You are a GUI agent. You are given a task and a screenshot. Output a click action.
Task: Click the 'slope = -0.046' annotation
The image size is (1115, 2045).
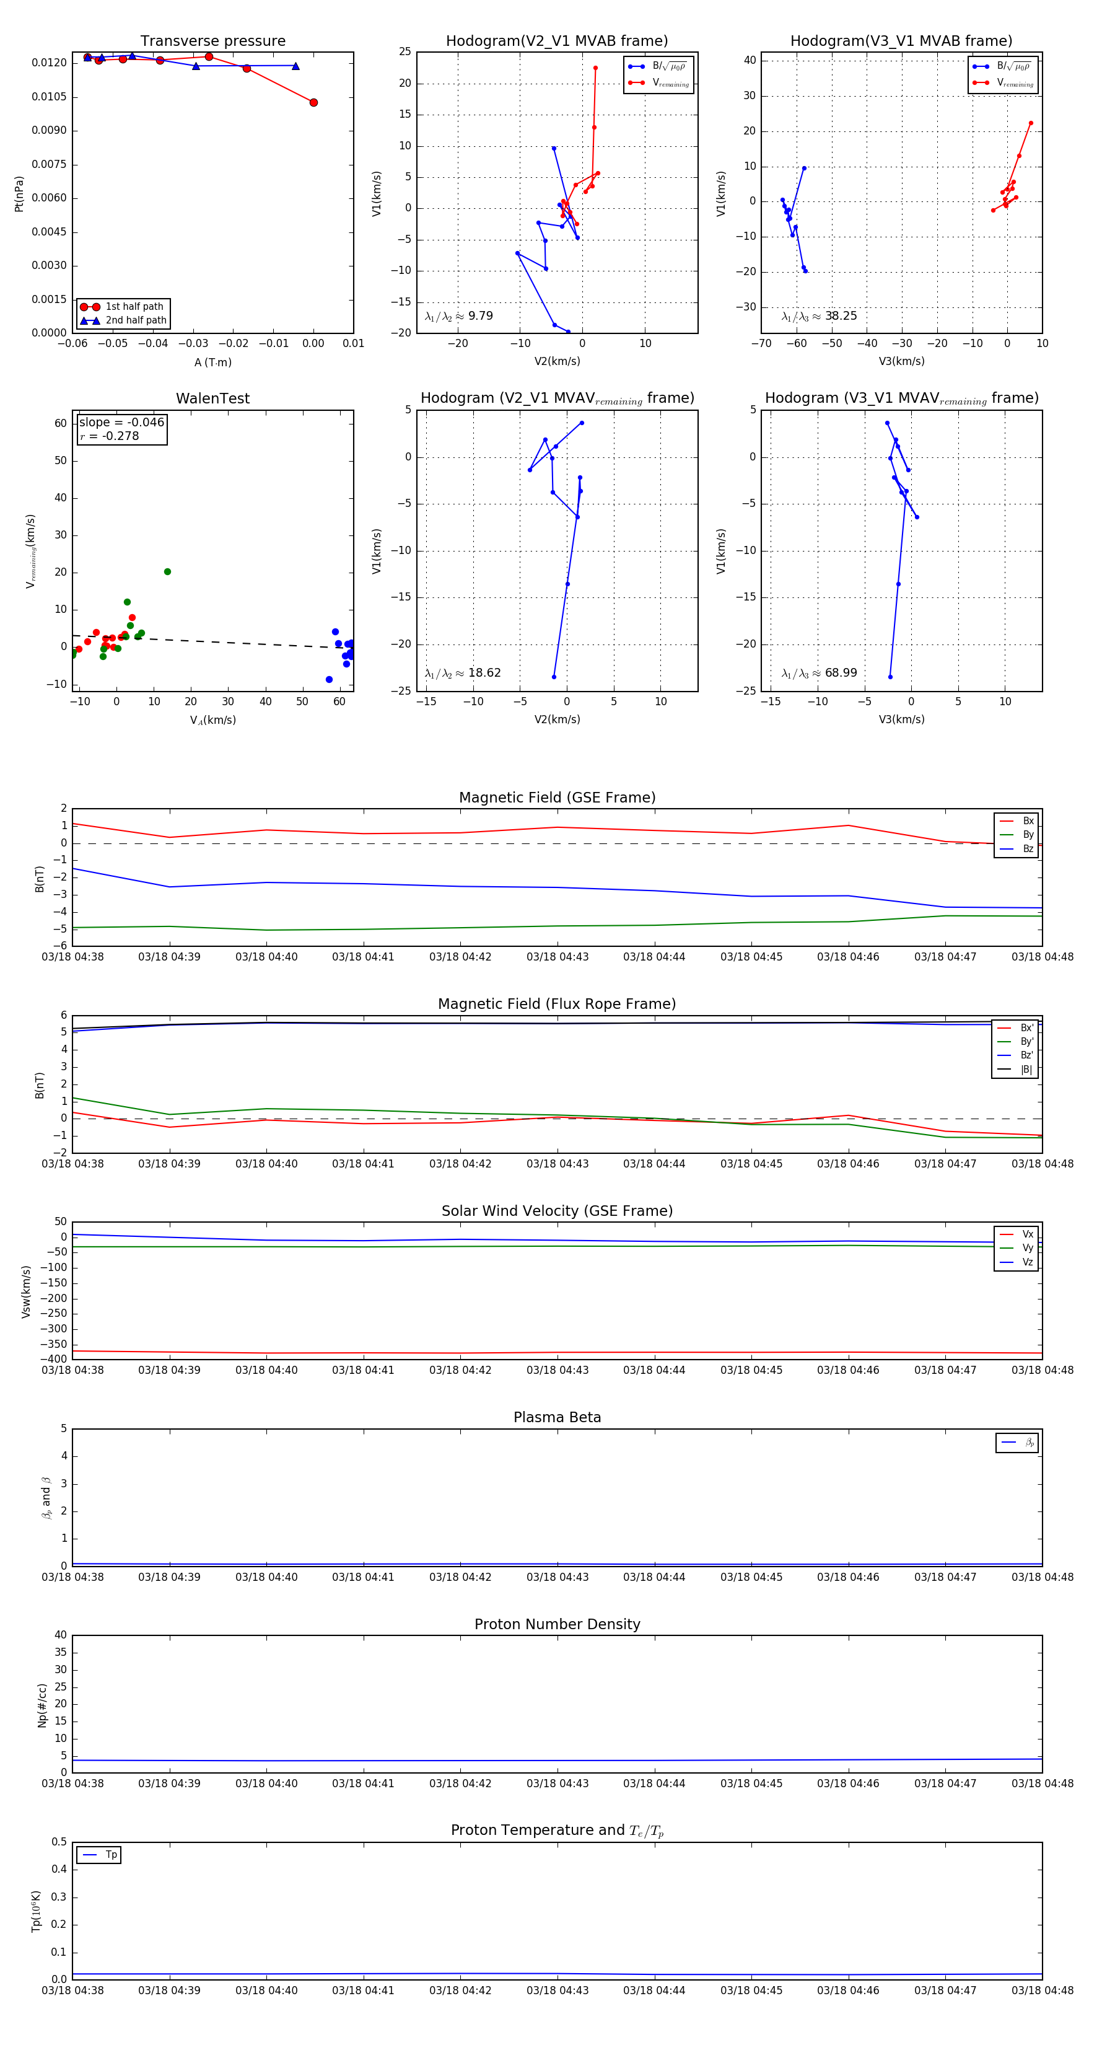(x=121, y=423)
